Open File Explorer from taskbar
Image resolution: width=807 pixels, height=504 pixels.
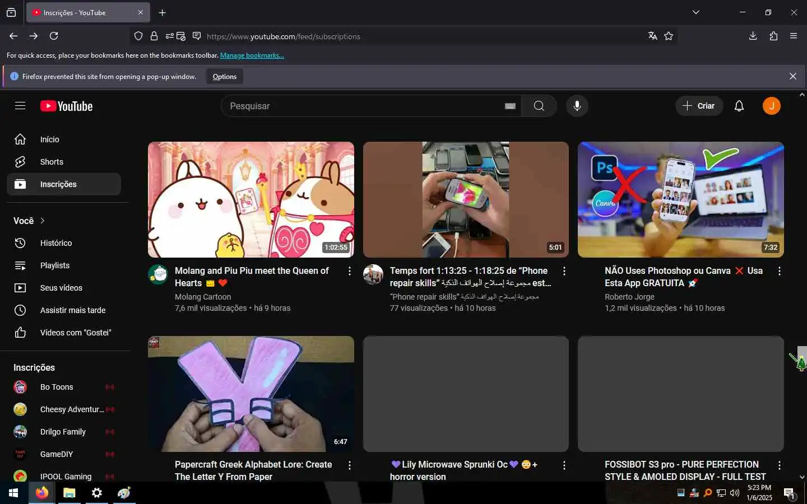[x=69, y=493]
